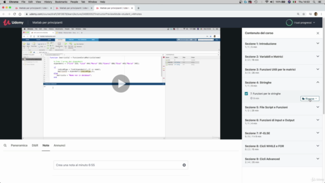Open Chrome three-dot menu
Image resolution: width=325 pixels, height=183 pixels.
click(321, 14)
